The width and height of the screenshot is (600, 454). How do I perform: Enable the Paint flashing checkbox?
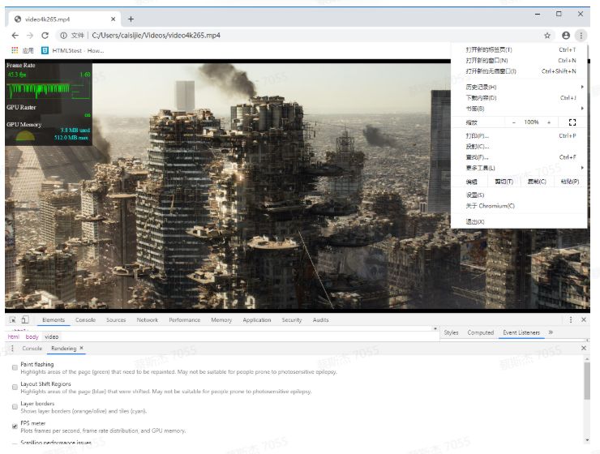pyautogui.click(x=15, y=367)
